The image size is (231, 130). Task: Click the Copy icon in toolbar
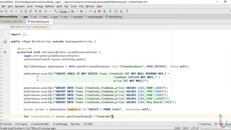click(x=26, y=11)
